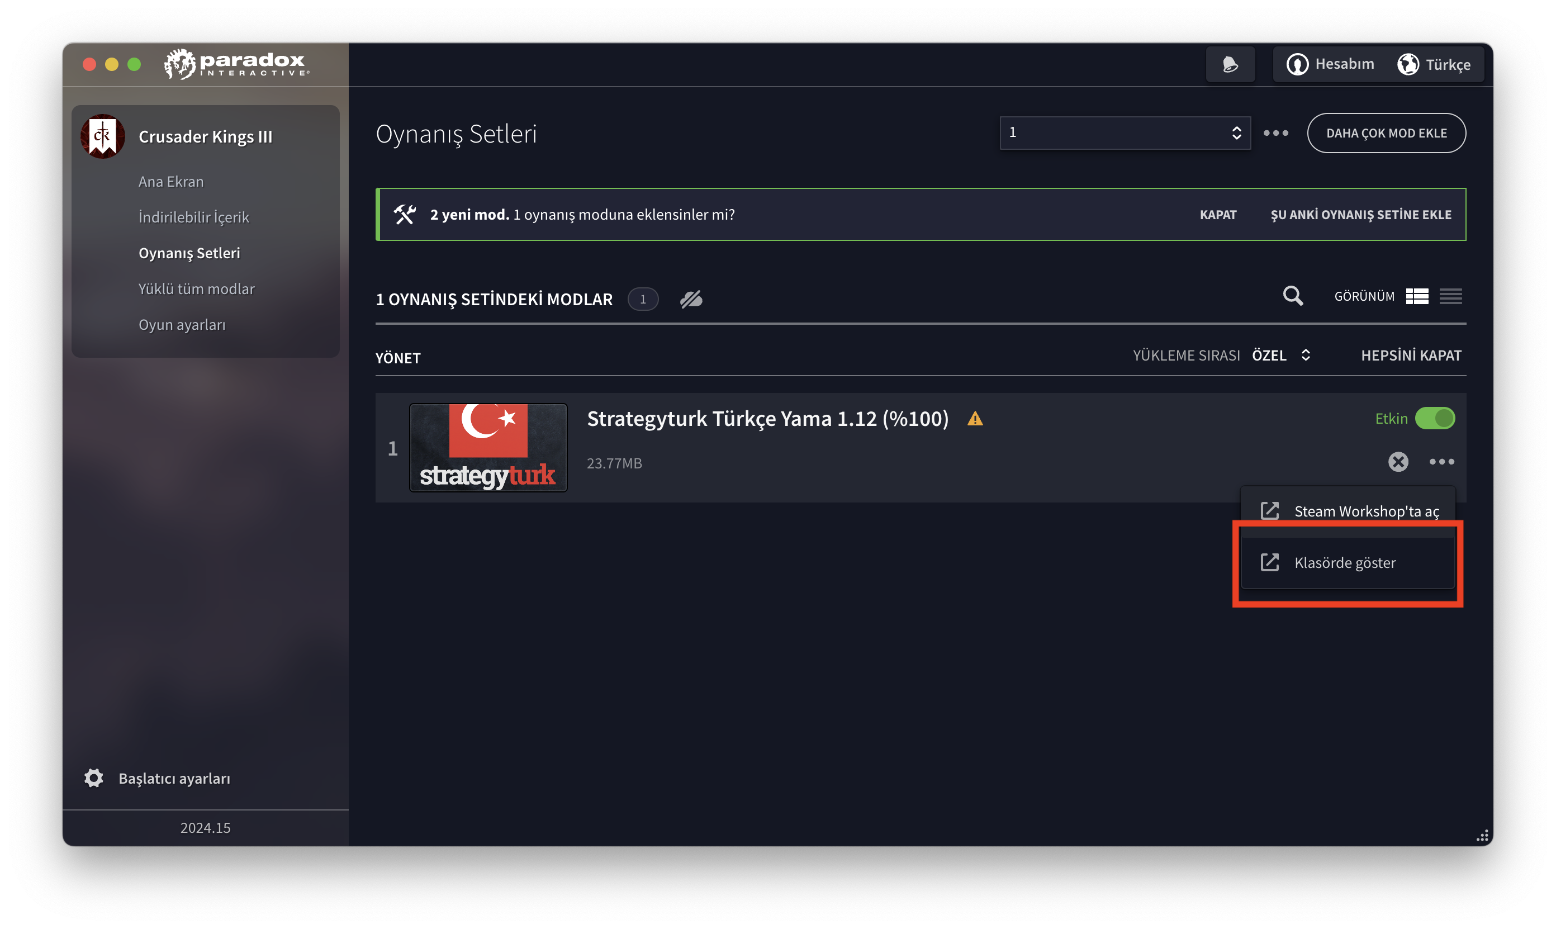This screenshot has height=929, width=1556.
Task: Choose Steam Workshop'ta aç
Action: [x=1348, y=511]
